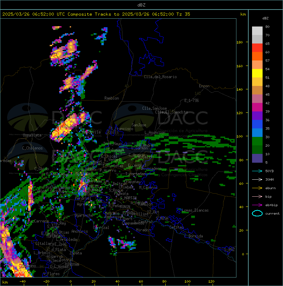Click the 'current' legend label
Image resolution: width=283 pixels, height=286 pixels.
coord(272,214)
